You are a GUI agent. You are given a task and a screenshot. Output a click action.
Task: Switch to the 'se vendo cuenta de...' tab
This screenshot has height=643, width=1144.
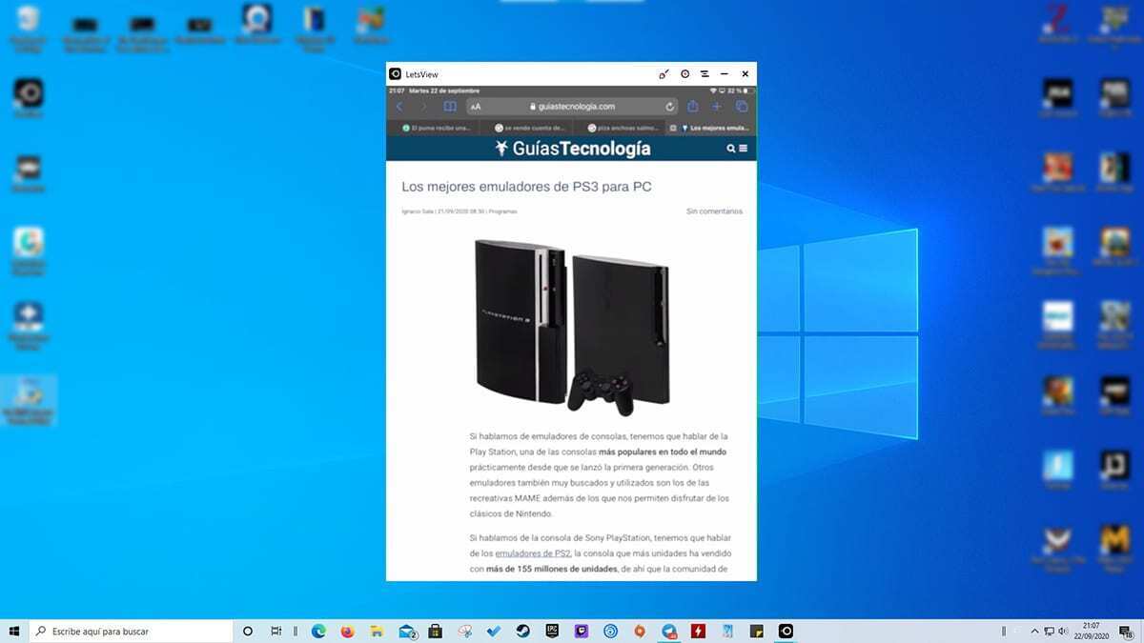click(524, 127)
